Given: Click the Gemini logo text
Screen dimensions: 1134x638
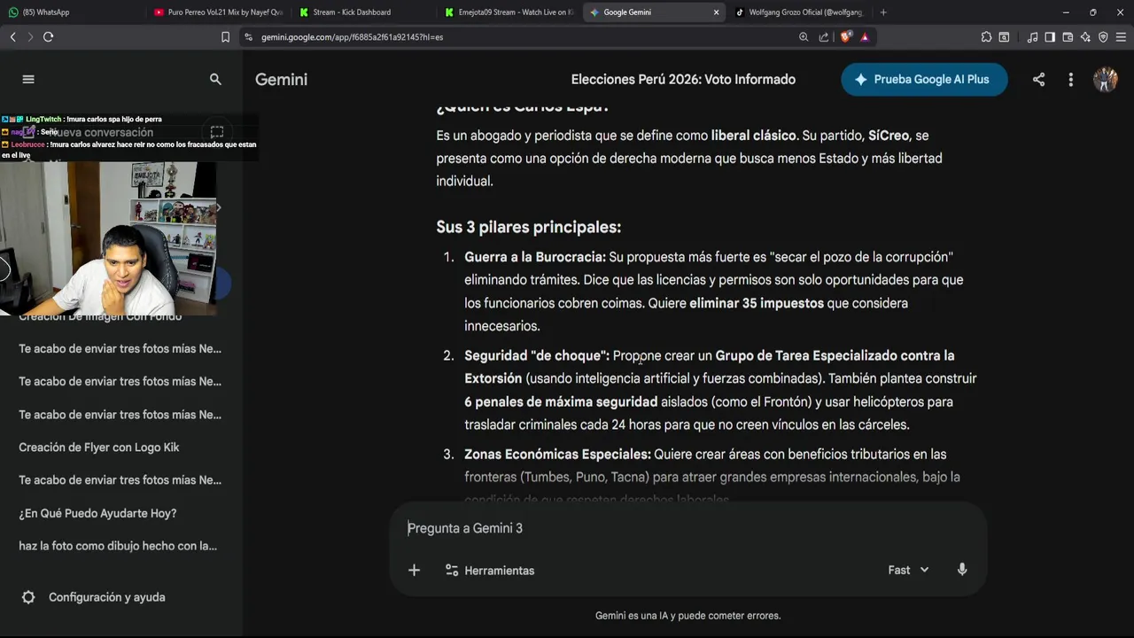Looking at the screenshot, I should [281, 79].
